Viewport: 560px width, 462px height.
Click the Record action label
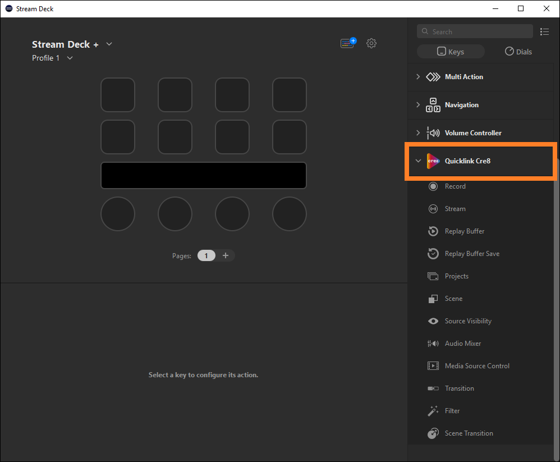455,186
